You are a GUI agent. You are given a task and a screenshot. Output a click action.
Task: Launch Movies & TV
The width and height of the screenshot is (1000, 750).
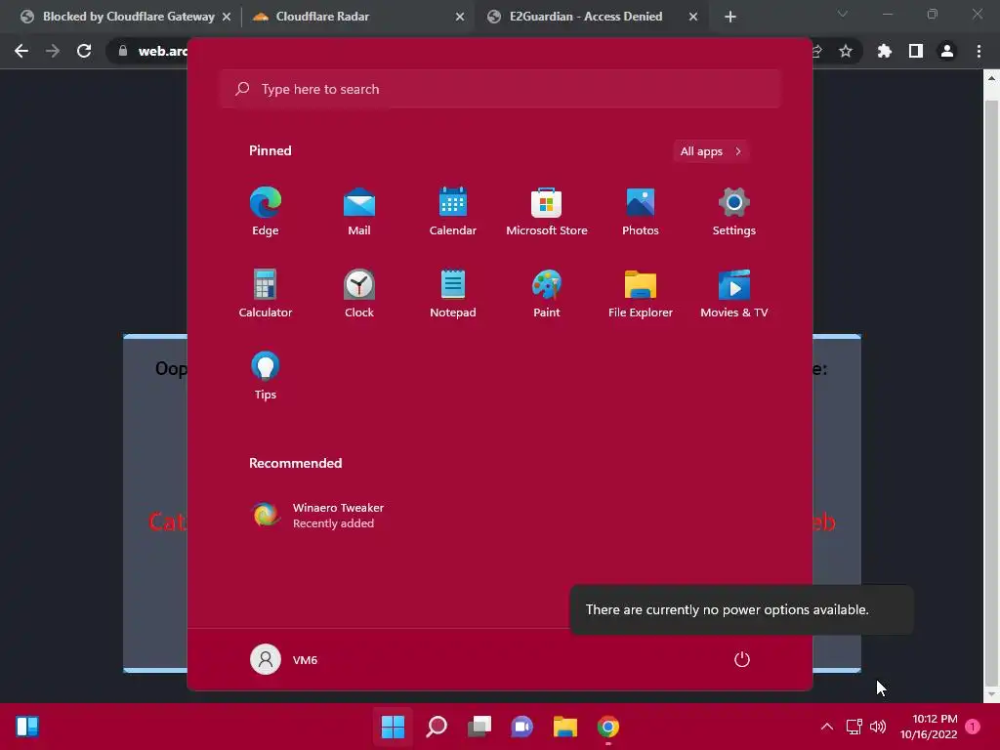(734, 293)
